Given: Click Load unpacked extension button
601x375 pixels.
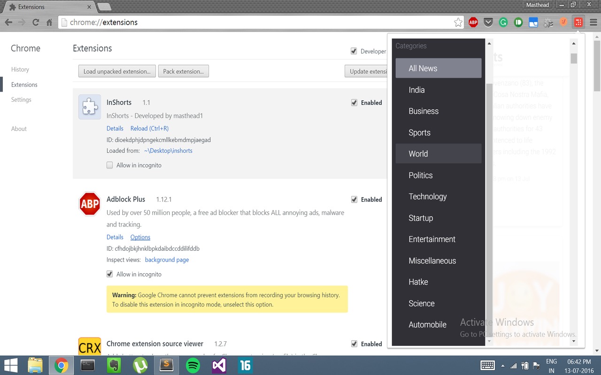Looking at the screenshot, I should 117,71.
